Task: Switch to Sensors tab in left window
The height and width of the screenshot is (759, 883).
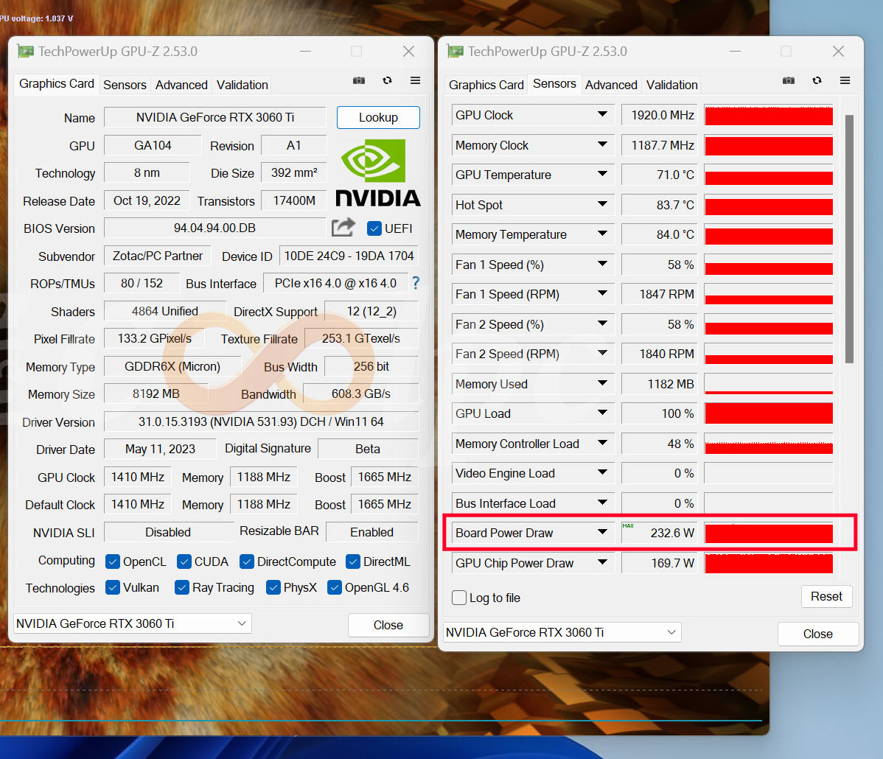Action: pos(125,85)
